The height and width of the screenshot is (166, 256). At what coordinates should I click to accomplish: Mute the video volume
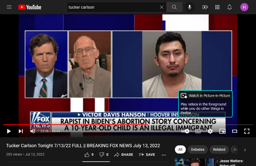click(33, 131)
